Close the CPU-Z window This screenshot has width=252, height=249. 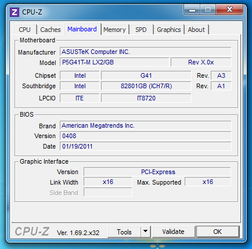tap(229, 10)
